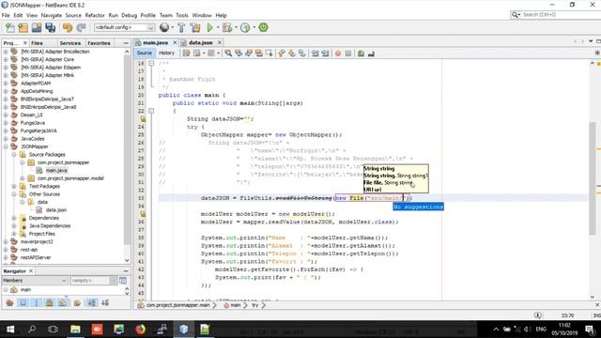The height and width of the screenshot is (338, 601).
Task: Switch to History view of editor
Action: pyautogui.click(x=166, y=53)
